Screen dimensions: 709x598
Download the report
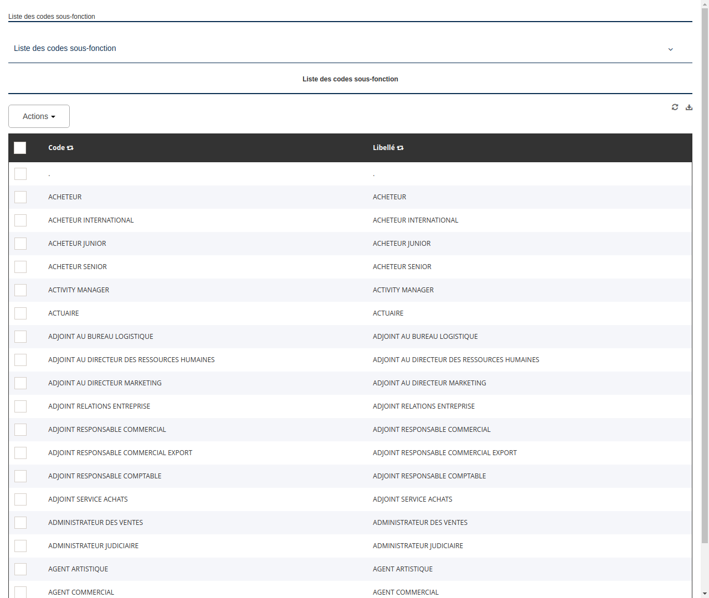pos(689,107)
